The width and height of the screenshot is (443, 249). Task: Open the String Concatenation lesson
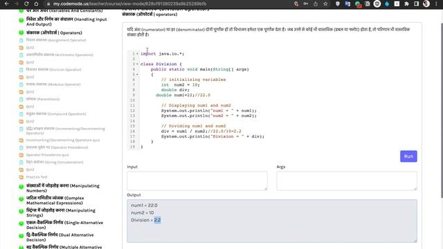[x=55, y=162]
